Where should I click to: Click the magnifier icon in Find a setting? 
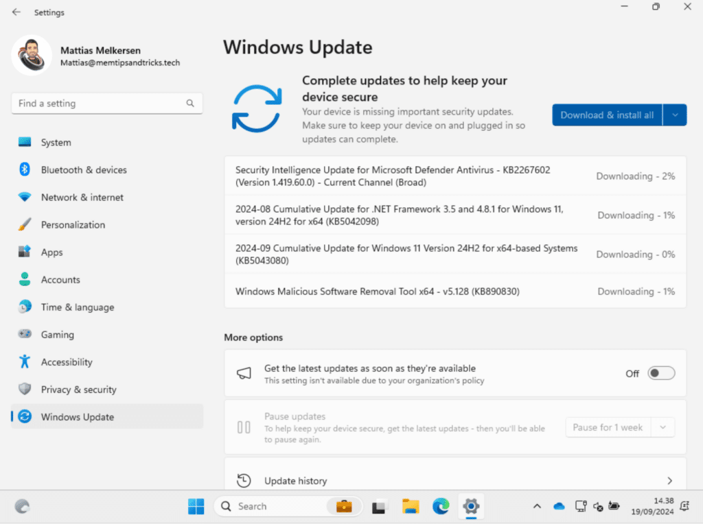pos(190,104)
